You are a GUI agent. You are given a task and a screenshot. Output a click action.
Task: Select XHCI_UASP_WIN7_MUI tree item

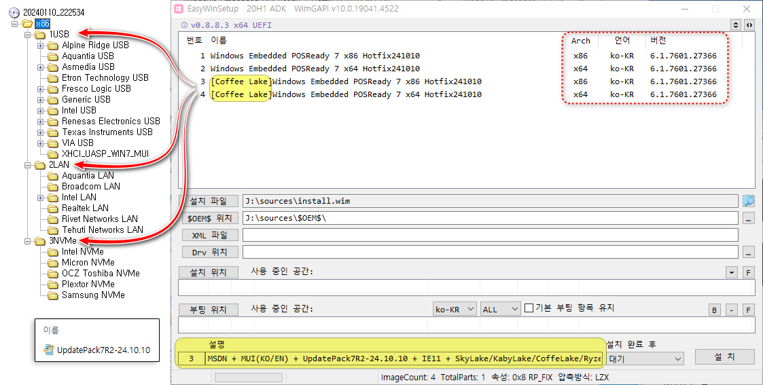click(x=105, y=154)
